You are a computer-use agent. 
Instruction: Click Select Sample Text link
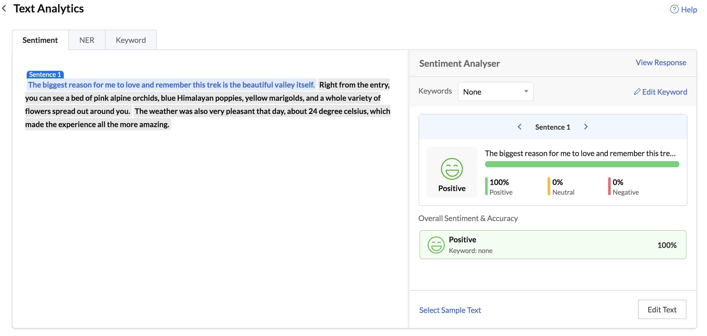click(x=450, y=310)
